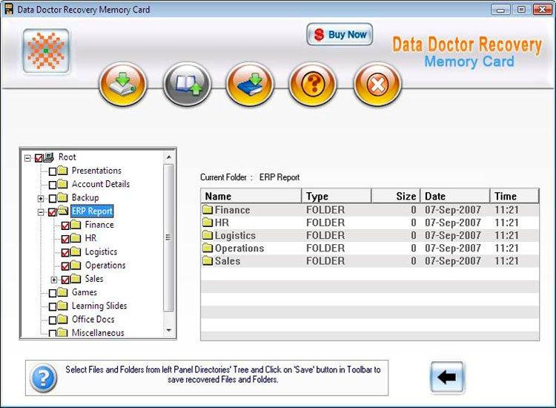Check the Account Details checkbox
The image size is (556, 408).
pyautogui.click(x=53, y=185)
